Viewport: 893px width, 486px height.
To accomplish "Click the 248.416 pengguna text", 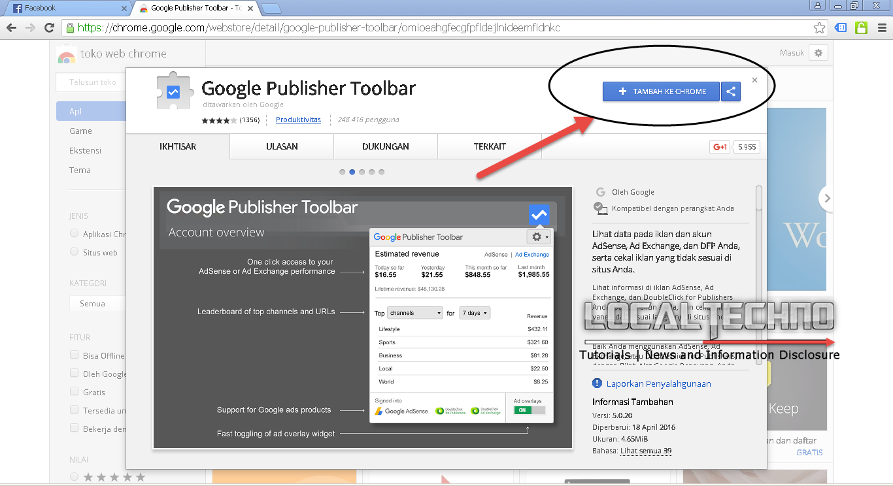I will pyautogui.click(x=368, y=120).
